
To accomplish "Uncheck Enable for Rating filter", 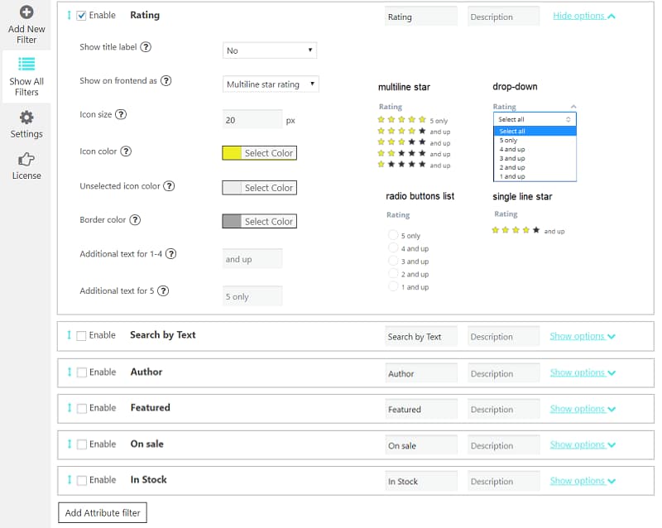I will point(81,16).
